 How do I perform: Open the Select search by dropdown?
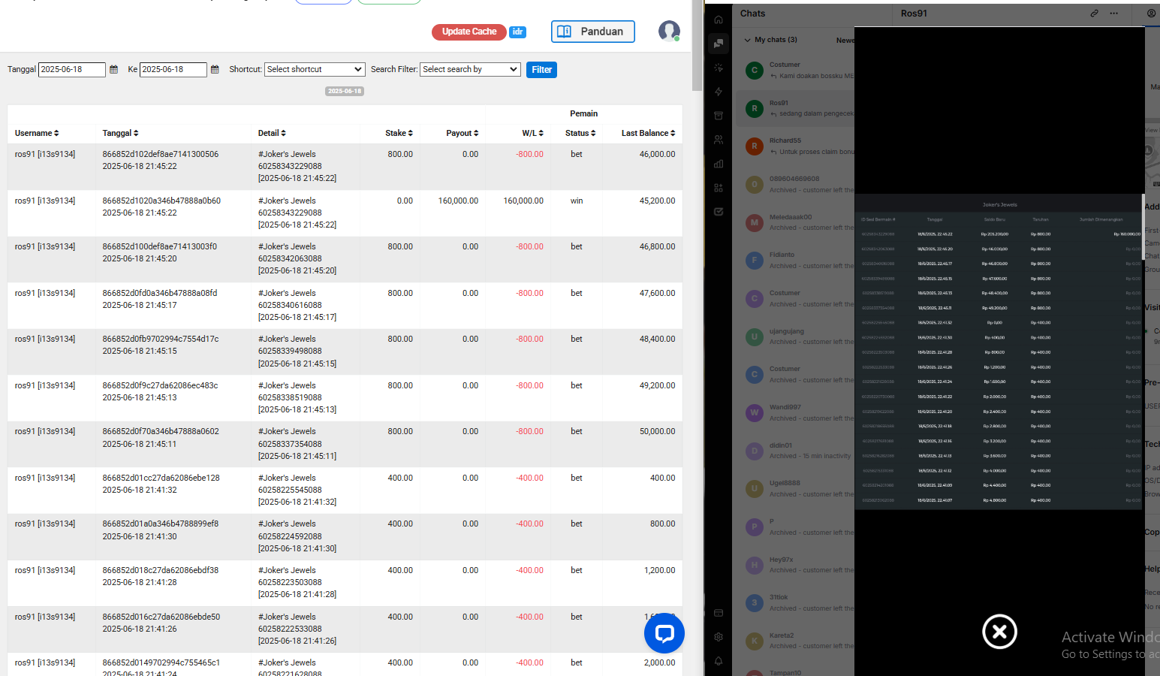tap(470, 69)
